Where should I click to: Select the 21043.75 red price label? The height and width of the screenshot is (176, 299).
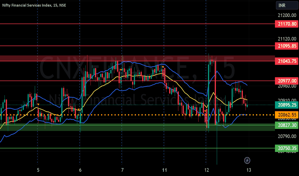pyautogui.click(x=286, y=61)
